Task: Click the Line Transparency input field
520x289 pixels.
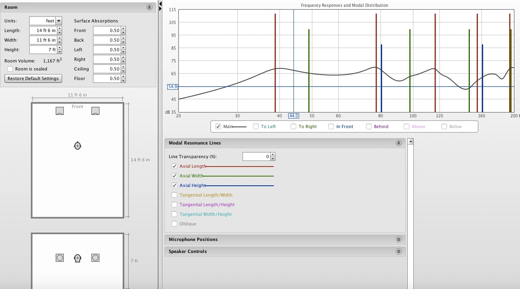Action: pyautogui.click(x=256, y=157)
